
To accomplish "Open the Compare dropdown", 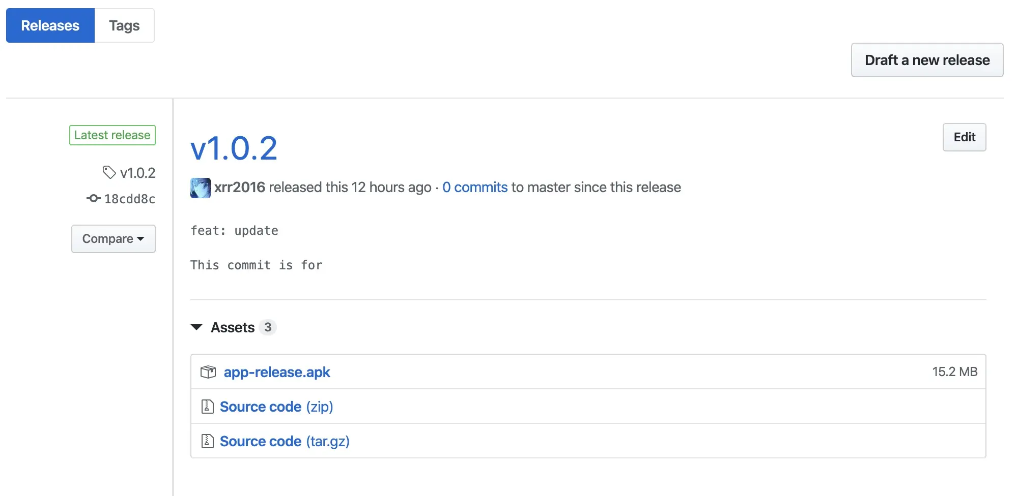I will 114,239.
